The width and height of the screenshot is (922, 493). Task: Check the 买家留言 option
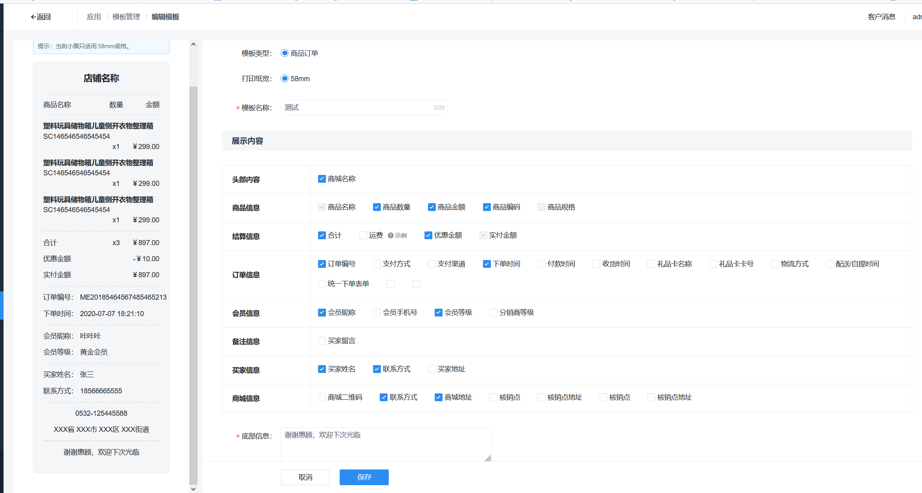coord(322,341)
